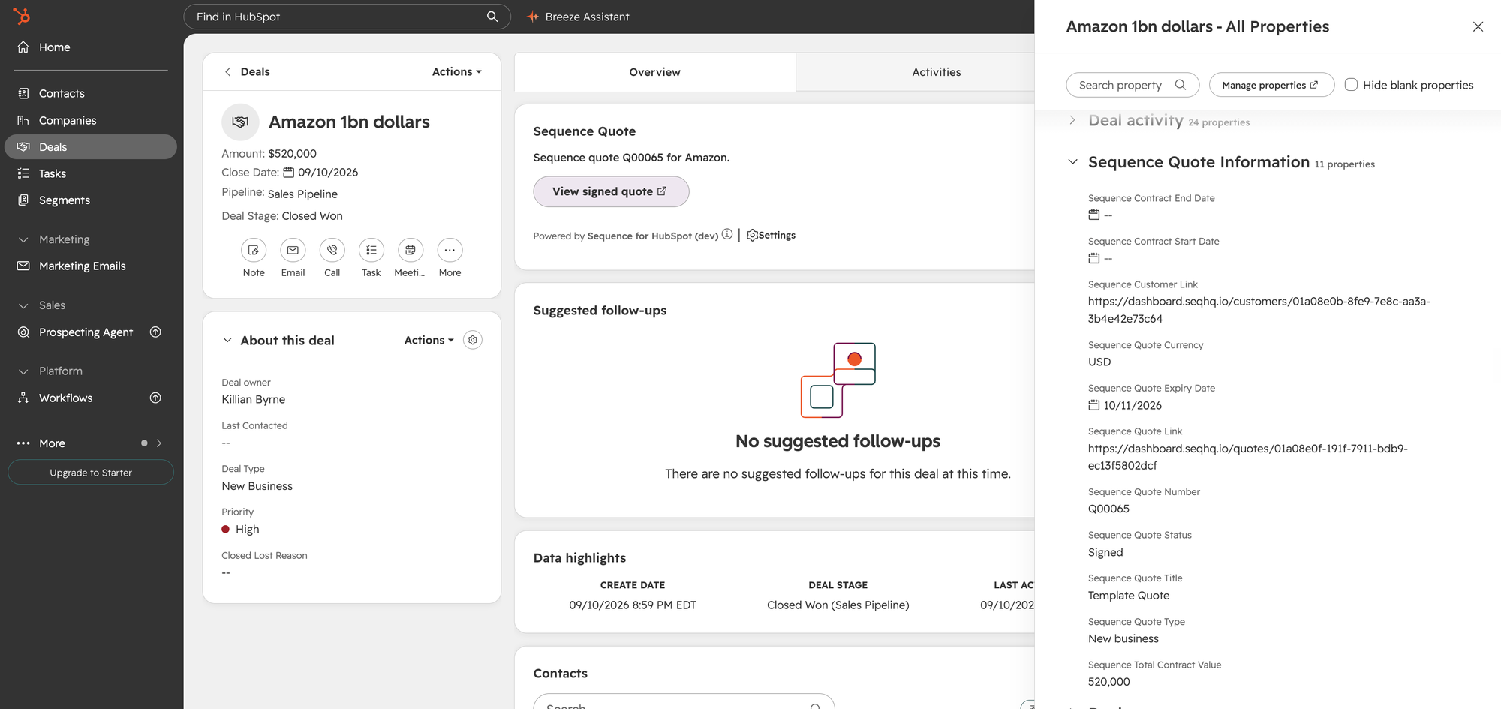Click the handshake deal icon by Amazon 1bn dollars
The image size is (1501, 709).
(x=240, y=122)
